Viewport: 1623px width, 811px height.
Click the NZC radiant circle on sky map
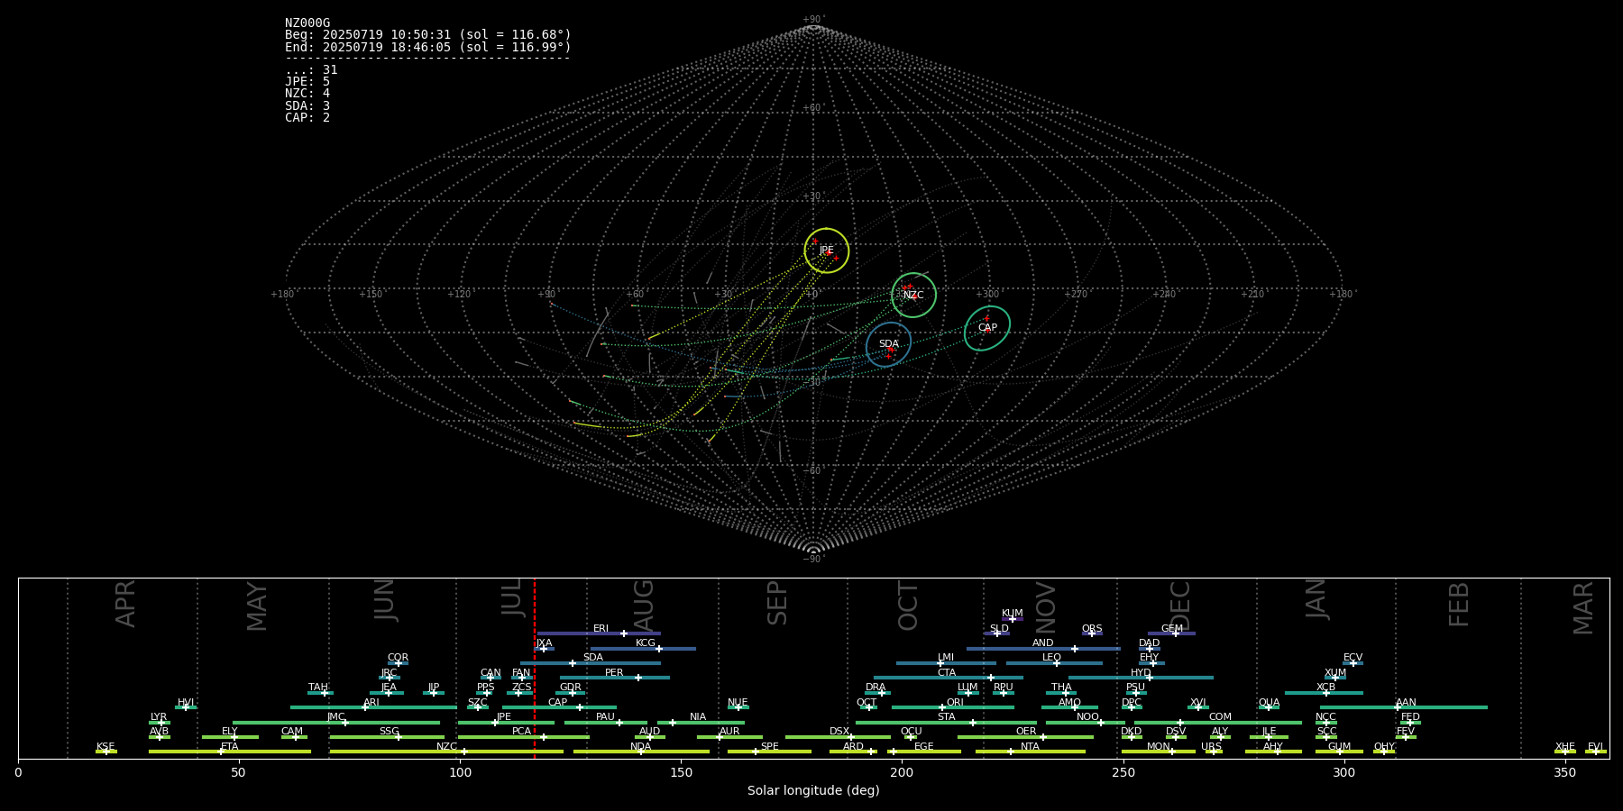coord(913,295)
